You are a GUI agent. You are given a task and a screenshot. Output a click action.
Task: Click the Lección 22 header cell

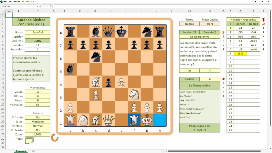pos(189,32)
